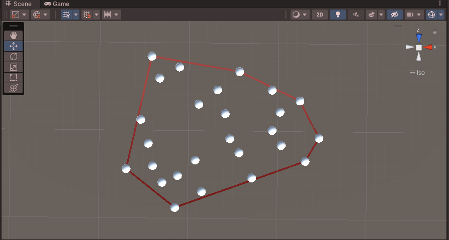Select the Rotate tool
Image resolution: width=449 pixels, height=240 pixels.
pyautogui.click(x=14, y=57)
